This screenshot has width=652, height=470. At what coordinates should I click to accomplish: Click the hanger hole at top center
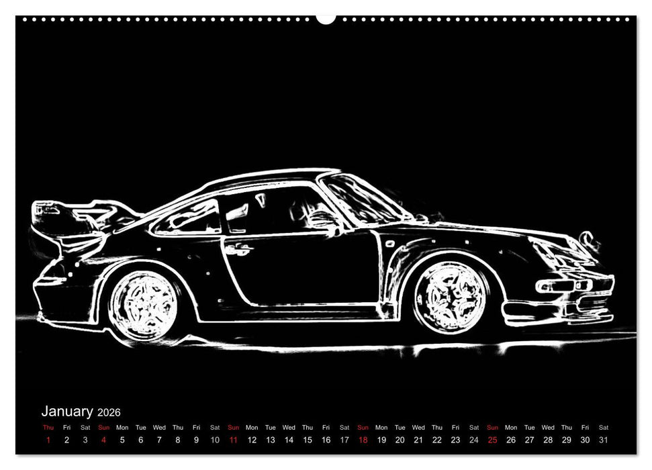click(326, 17)
